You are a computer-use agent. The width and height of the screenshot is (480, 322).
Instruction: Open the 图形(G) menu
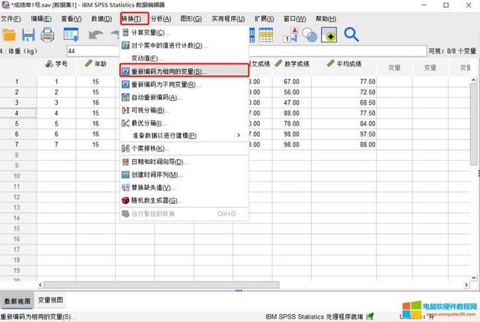click(191, 19)
